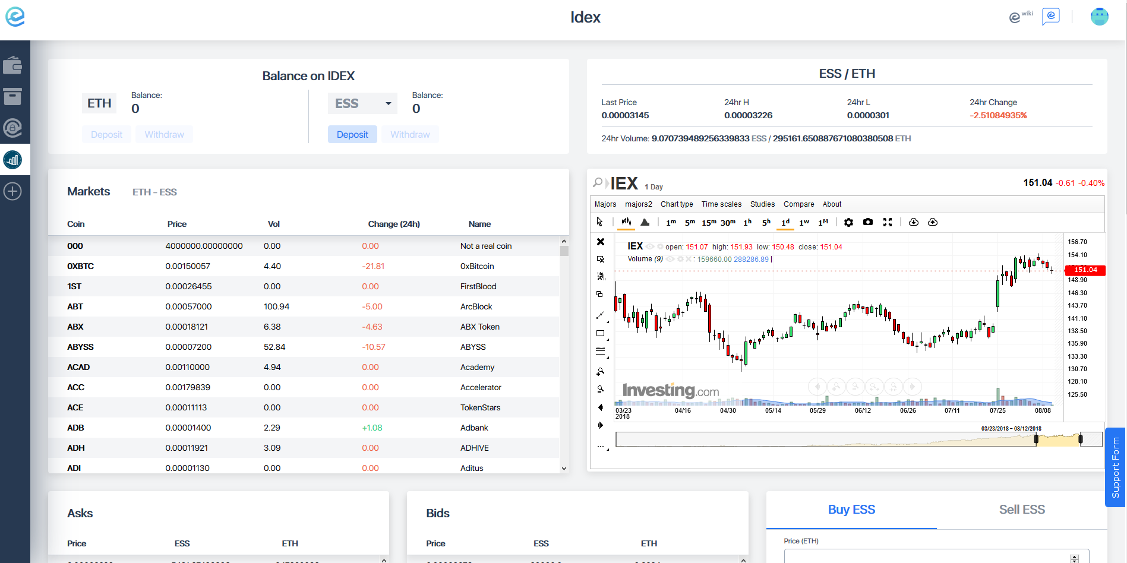Toggle the 15m timeframe
This screenshot has width=1127, height=563.
pos(709,222)
